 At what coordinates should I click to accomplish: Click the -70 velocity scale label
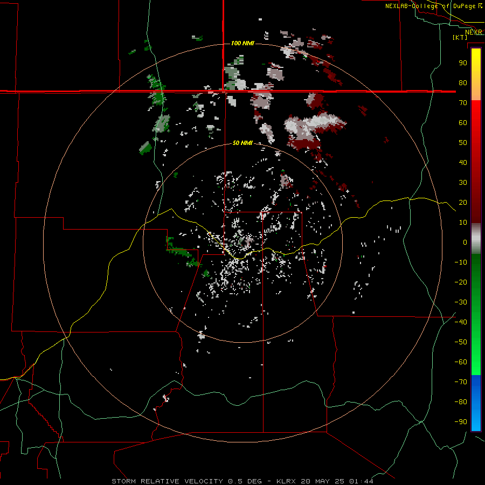tap(461, 382)
